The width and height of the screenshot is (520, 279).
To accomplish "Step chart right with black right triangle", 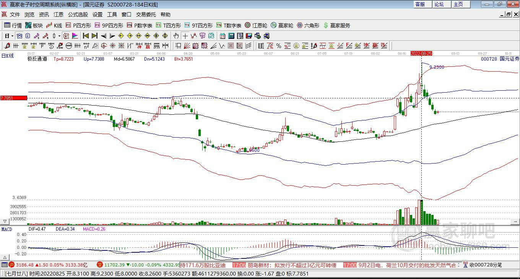I will (112, 36).
